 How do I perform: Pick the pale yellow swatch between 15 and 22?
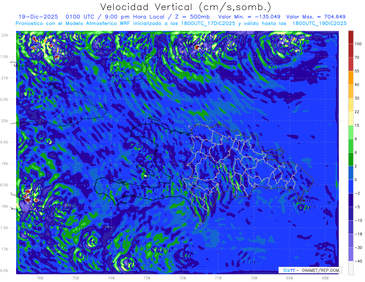(351, 119)
